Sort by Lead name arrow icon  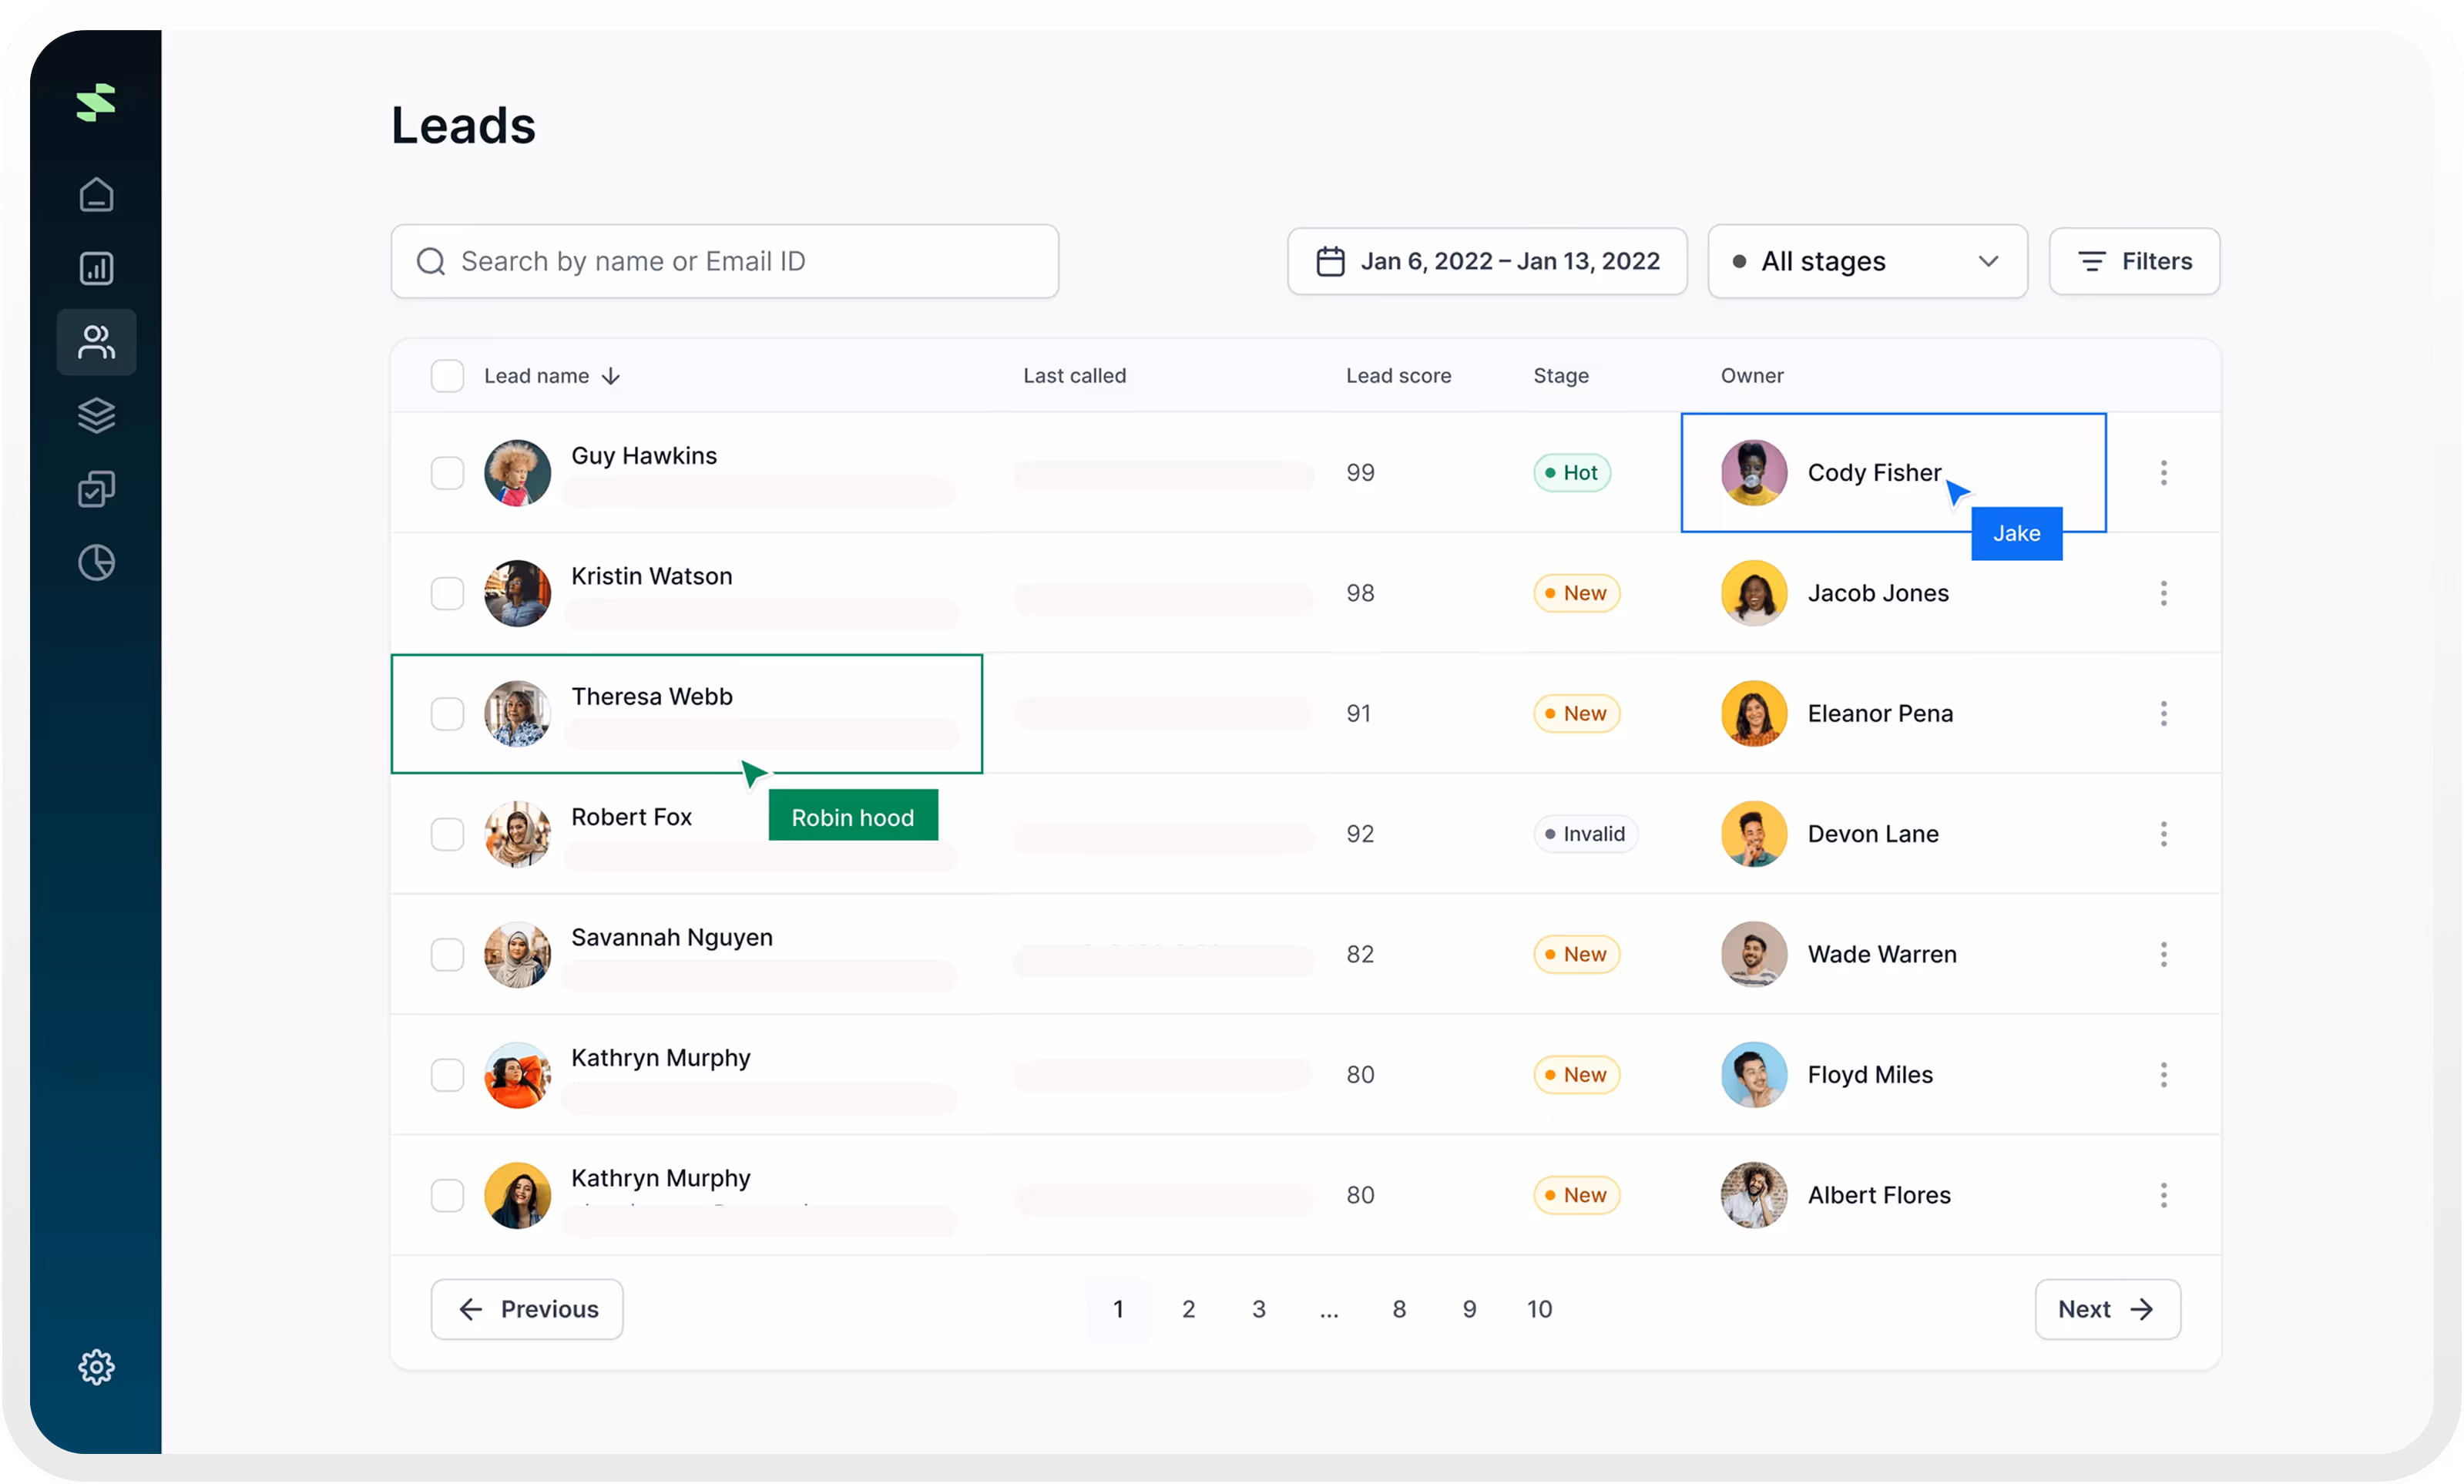tap(611, 376)
